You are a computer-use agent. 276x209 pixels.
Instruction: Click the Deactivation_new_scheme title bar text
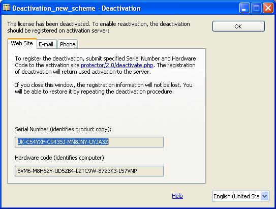click(x=76, y=8)
